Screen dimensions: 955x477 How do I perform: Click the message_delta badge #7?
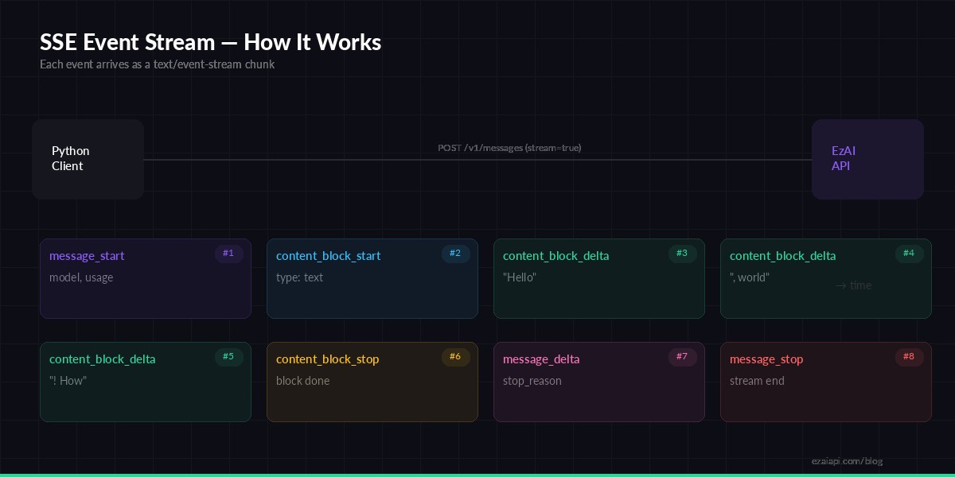683,357
